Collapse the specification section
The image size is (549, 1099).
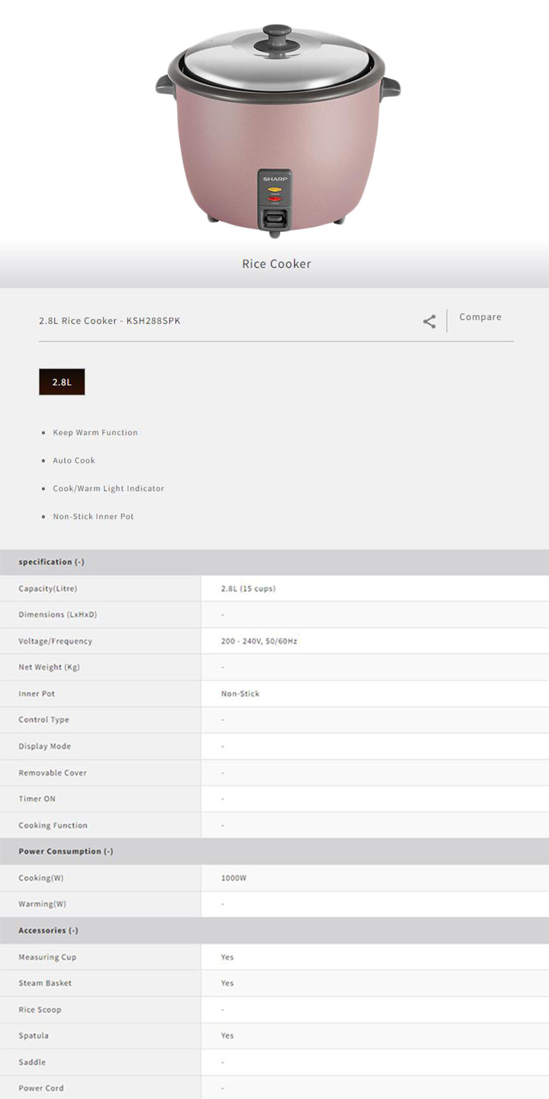pos(51,562)
